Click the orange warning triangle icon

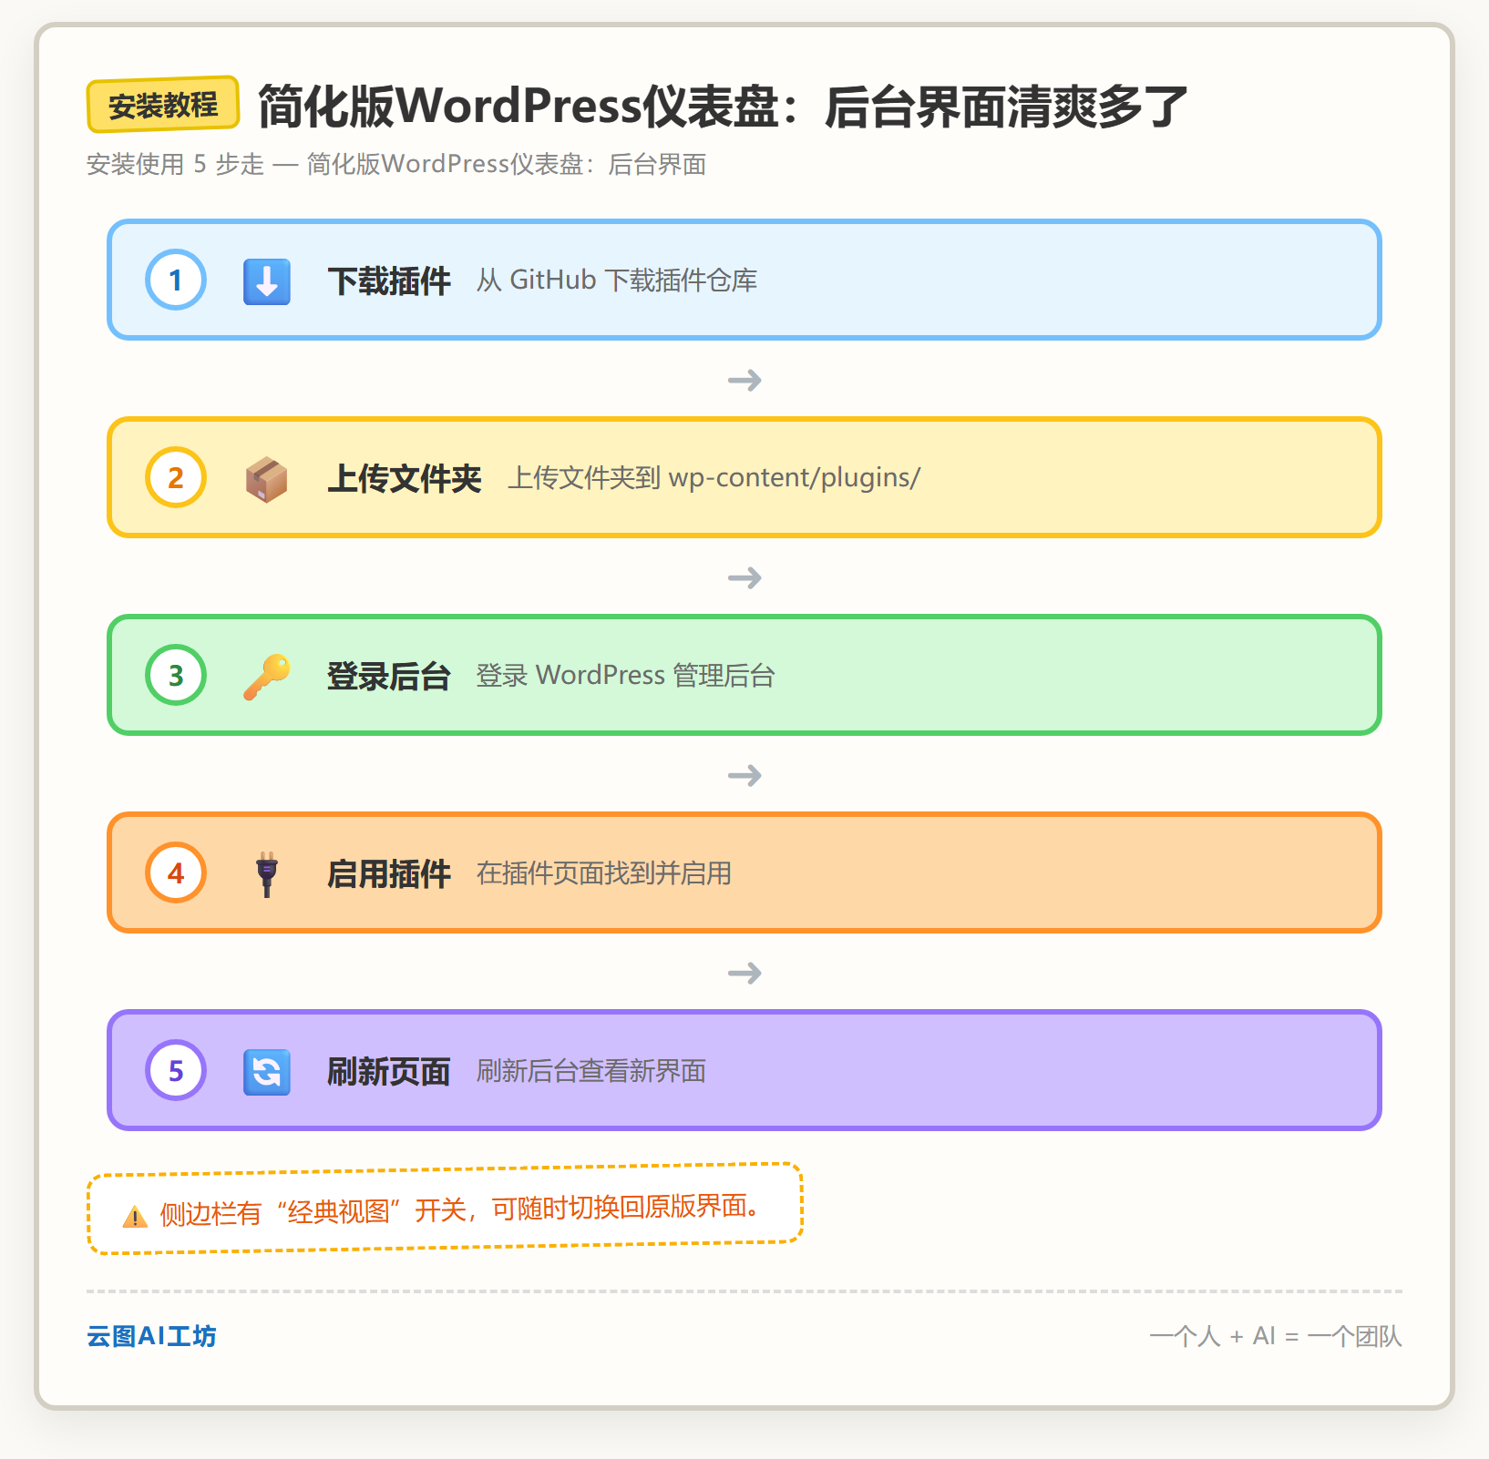[x=135, y=1217]
